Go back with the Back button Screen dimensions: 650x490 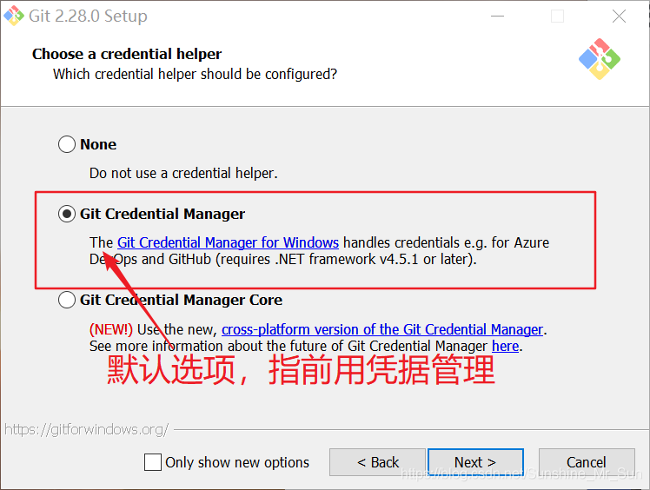[377, 462]
